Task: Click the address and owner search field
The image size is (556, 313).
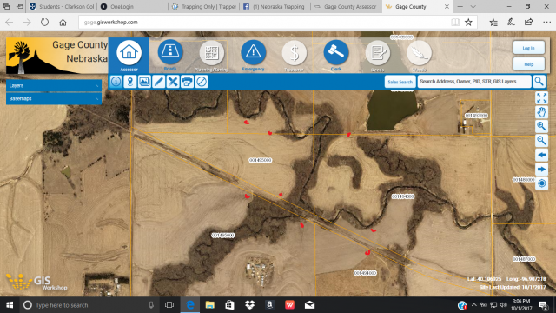Action: (474, 82)
